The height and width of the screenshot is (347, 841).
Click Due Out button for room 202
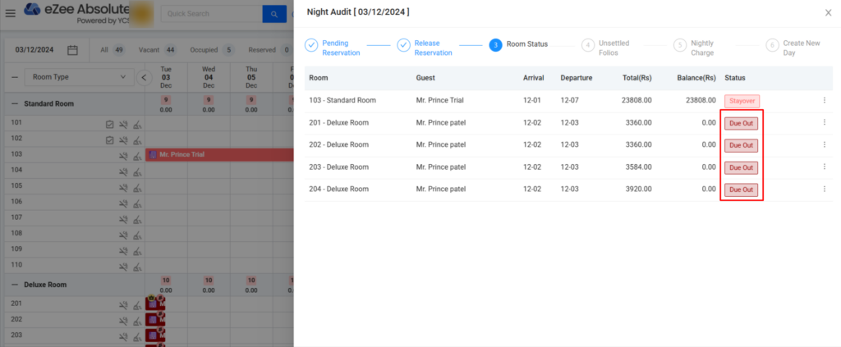click(742, 145)
